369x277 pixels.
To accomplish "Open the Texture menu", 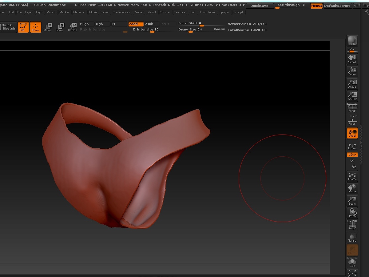I will pyautogui.click(x=180, y=12).
